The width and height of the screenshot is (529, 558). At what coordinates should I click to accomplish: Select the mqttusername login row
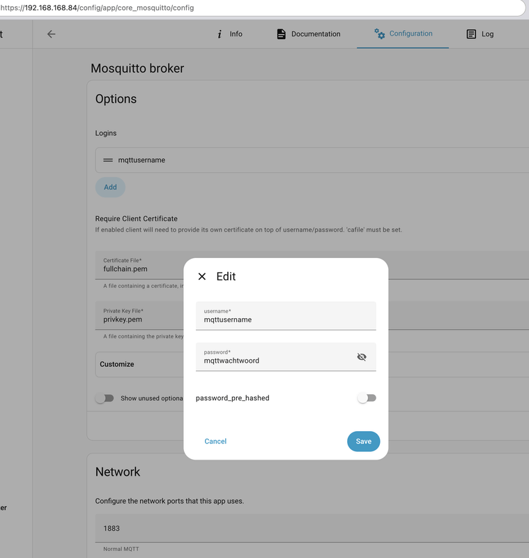[312, 160]
